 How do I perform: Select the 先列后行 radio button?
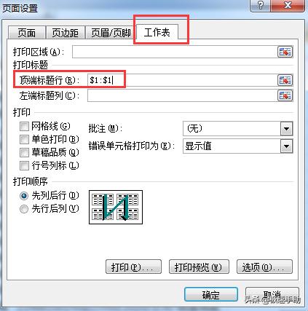click(x=24, y=196)
